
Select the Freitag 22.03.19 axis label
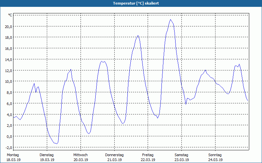(x=148, y=157)
